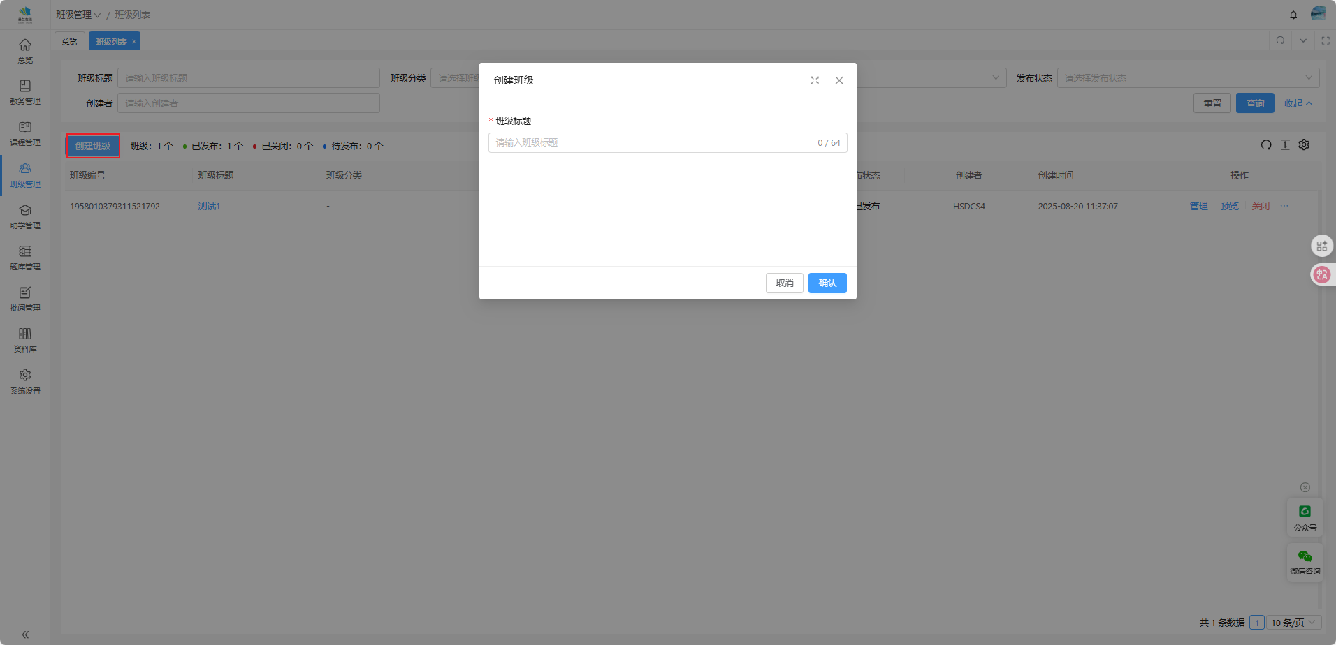
Task: Switch to the 总览 tab
Action: pos(70,42)
